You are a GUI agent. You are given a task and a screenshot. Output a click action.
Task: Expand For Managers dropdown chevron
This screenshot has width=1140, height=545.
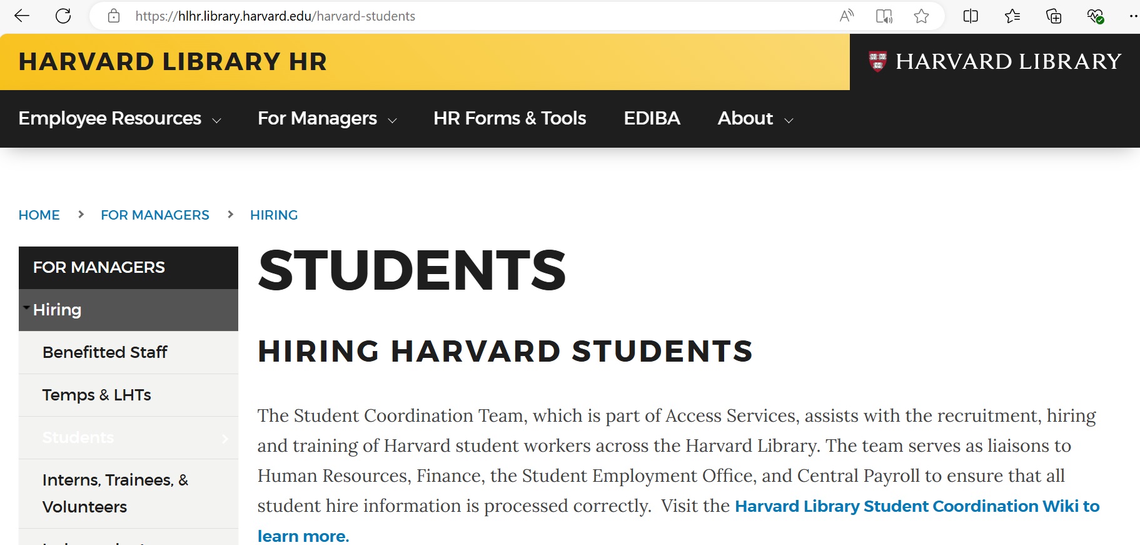point(392,120)
